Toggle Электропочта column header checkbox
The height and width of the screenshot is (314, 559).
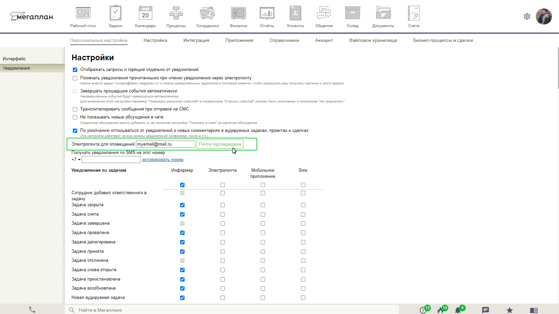[222, 185]
